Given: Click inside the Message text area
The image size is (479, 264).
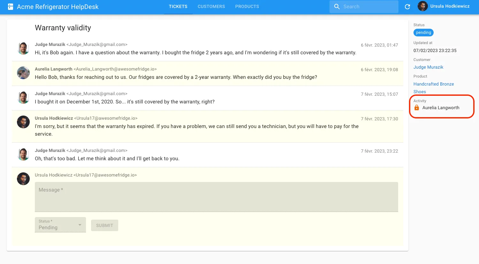Looking at the screenshot, I should 216,197.
